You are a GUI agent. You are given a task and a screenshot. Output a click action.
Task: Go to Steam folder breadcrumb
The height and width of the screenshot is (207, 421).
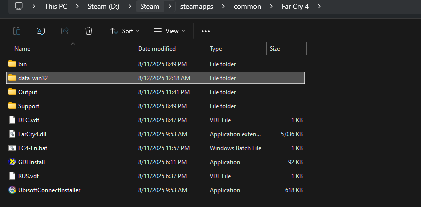(x=150, y=6)
